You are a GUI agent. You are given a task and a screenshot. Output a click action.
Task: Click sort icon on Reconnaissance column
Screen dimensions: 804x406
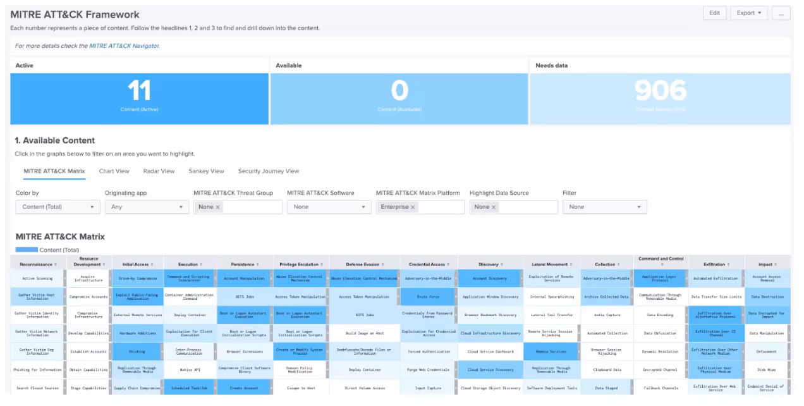pyautogui.click(x=55, y=264)
